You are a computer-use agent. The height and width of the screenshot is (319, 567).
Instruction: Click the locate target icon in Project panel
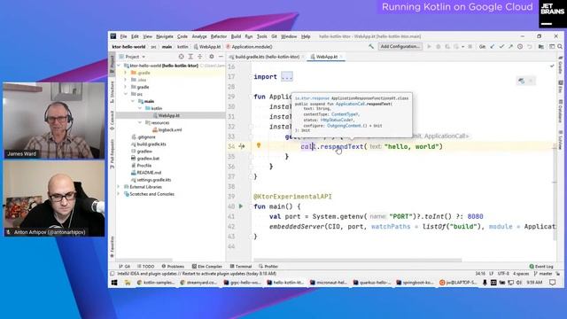click(x=181, y=57)
